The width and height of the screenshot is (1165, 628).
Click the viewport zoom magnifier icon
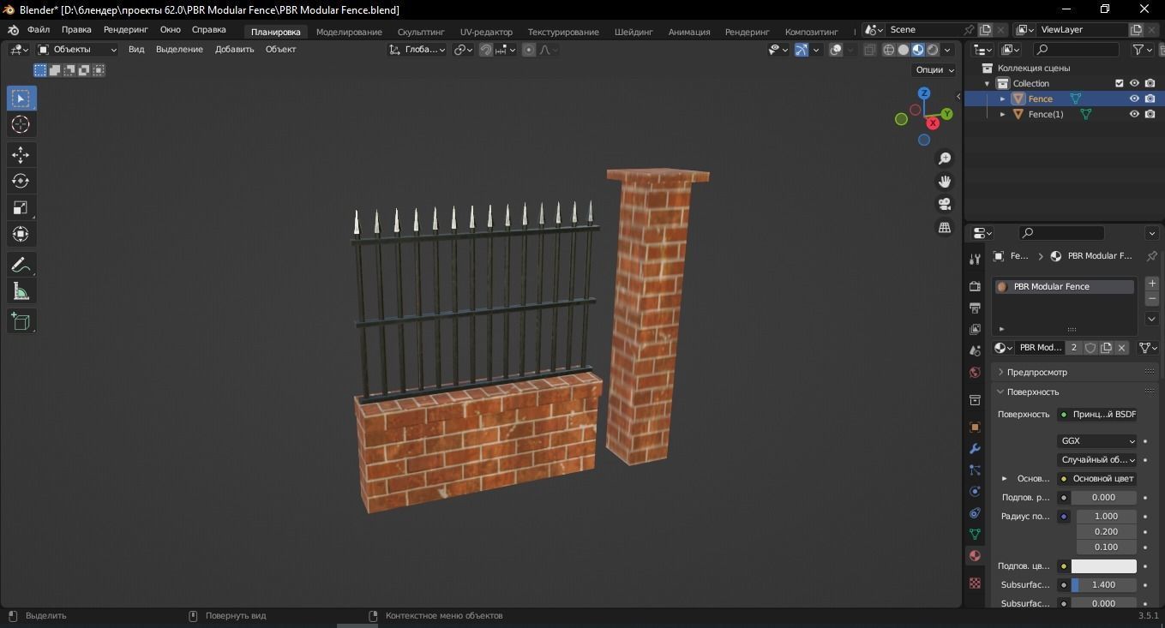click(945, 158)
